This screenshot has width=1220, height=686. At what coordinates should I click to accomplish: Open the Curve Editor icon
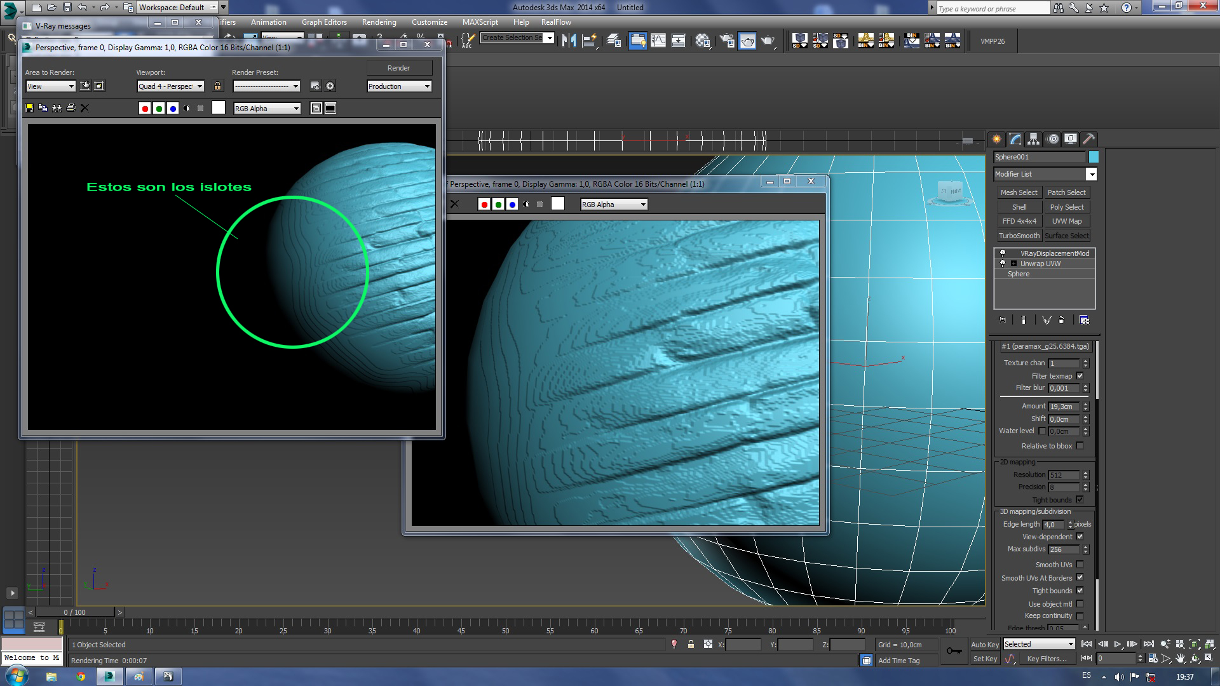pos(658,41)
